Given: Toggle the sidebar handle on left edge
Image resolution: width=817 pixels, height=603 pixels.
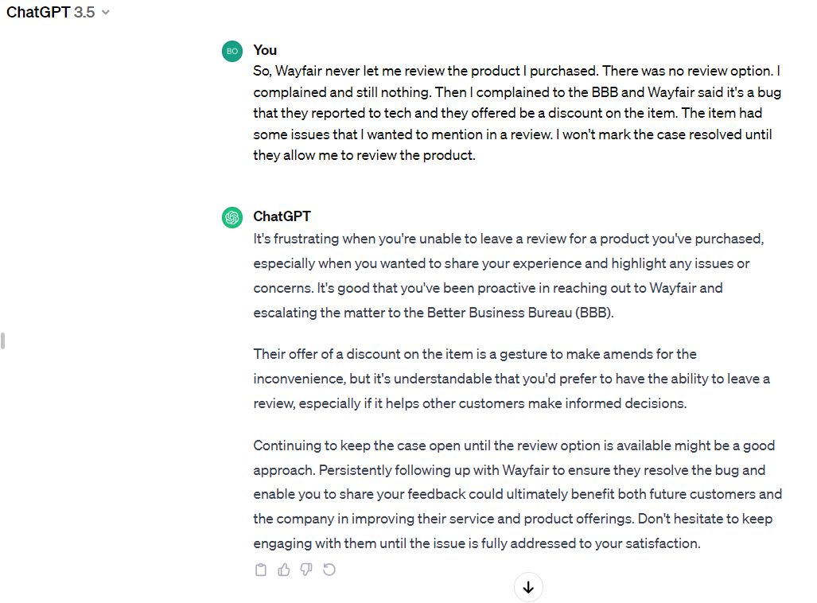Looking at the screenshot, I should pos(3,340).
